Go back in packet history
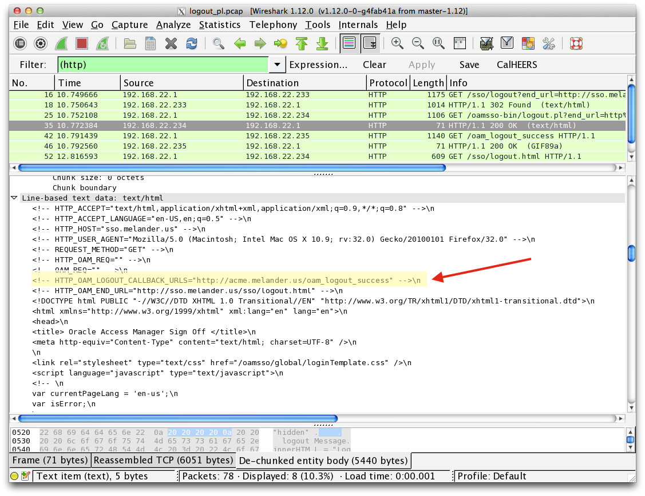Screen dimensions: 645x496 point(239,43)
